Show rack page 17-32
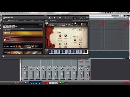Viewport: 130px width, 97px height. [76, 21]
